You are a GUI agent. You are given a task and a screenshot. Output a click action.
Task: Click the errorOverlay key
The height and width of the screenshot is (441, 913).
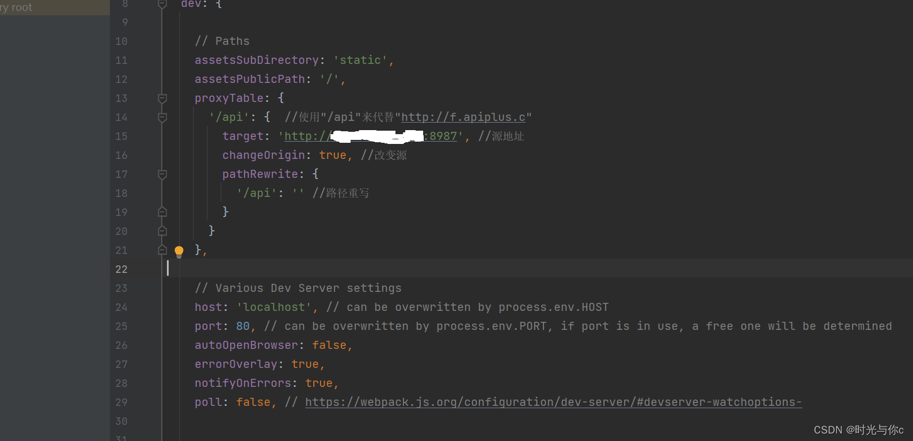[x=236, y=364]
